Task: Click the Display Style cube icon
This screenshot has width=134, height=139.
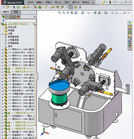Action: 82,13
